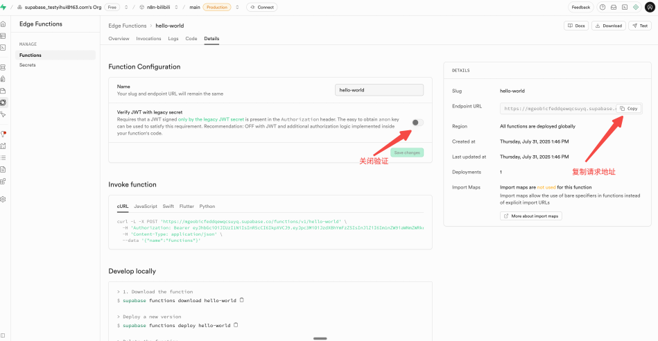Expand the main branch switcher

[x=238, y=7]
